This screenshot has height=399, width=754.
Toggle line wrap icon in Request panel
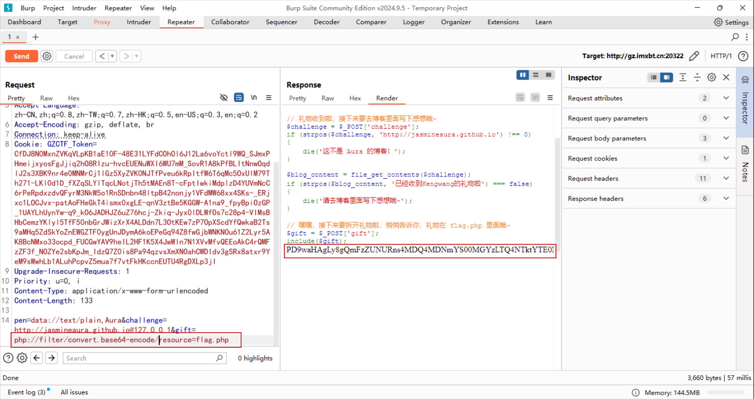239,97
